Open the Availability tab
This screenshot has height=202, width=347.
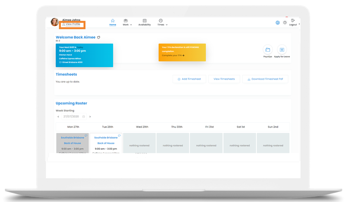click(144, 23)
